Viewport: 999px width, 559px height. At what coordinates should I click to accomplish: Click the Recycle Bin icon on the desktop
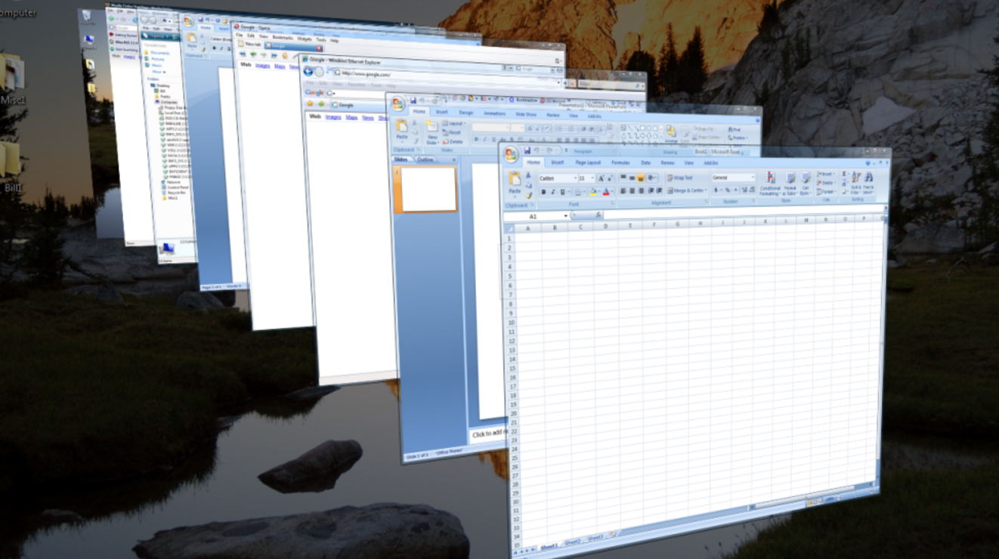(87, 14)
